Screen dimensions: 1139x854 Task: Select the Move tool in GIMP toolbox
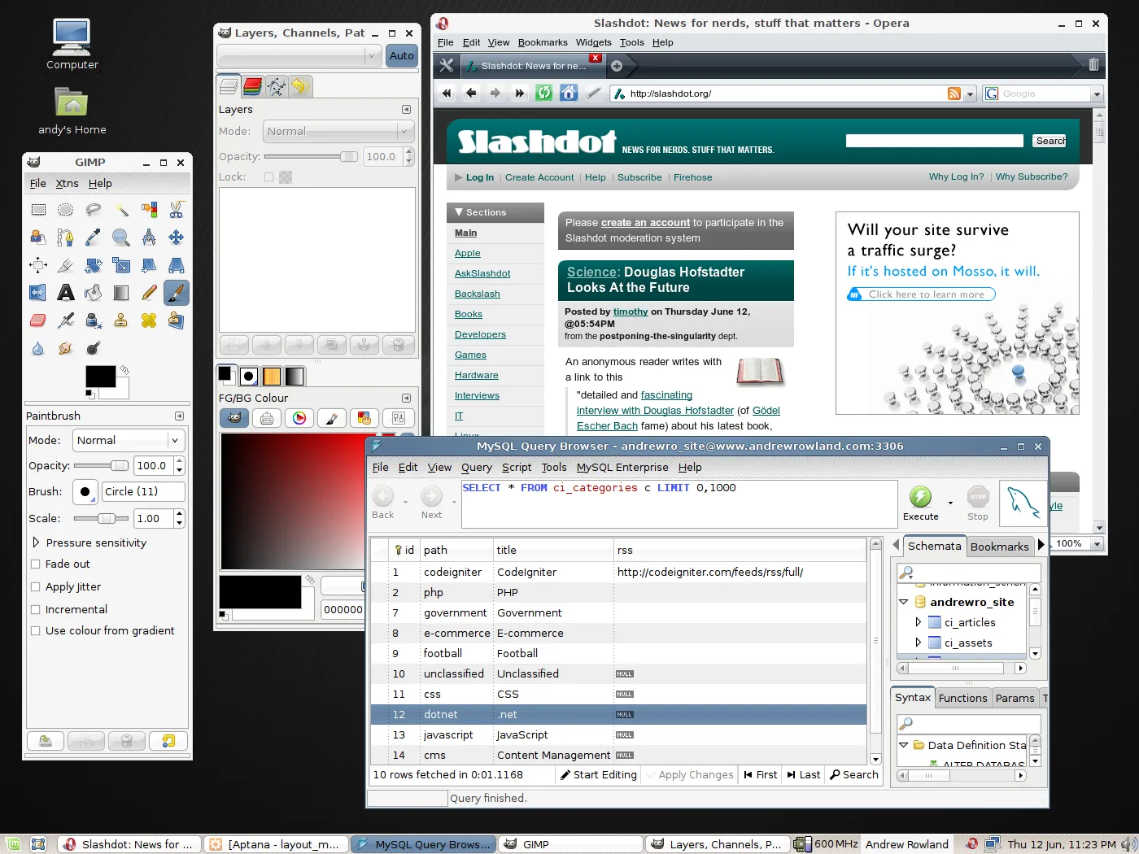pyautogui.click(x=177, y=237)
